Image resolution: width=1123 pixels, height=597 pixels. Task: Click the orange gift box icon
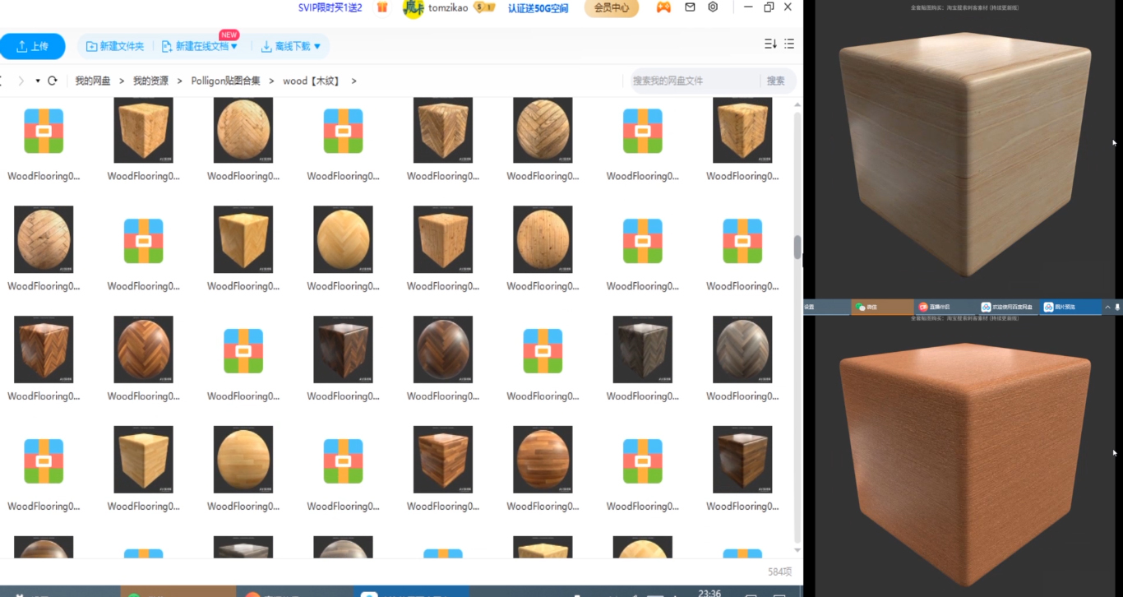pyautogui.click(x=382, y=7)
